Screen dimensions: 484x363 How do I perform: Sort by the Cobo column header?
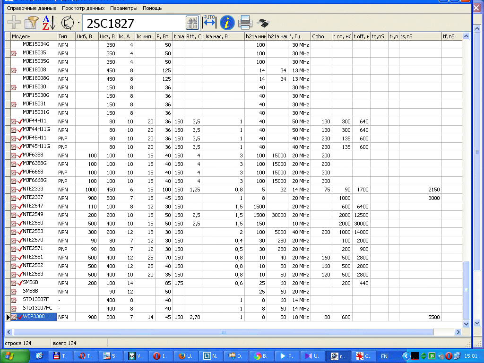coord(321,36)
